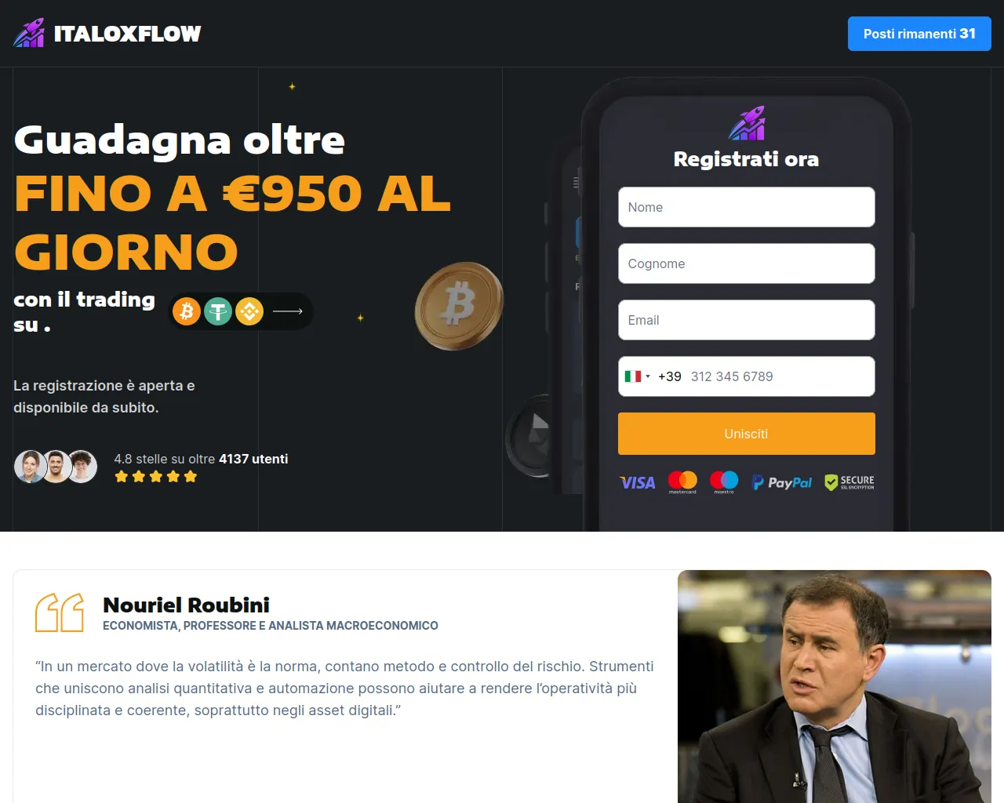Click the rocket logo above Registrati ora
This screenshot has width=1004, height=803.
pos(747,123)
